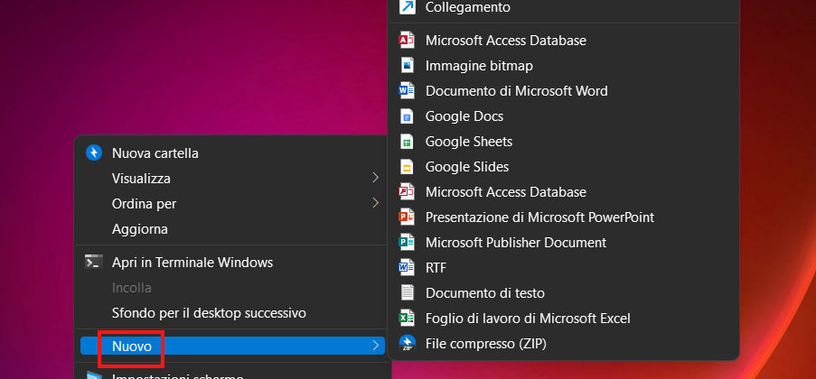Click the Nuova cartella blue icon

pyautogui.click(x=93, y=153)
